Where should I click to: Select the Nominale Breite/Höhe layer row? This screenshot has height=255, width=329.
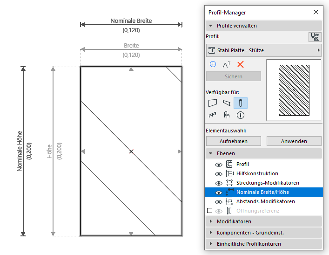pos(264,192)
